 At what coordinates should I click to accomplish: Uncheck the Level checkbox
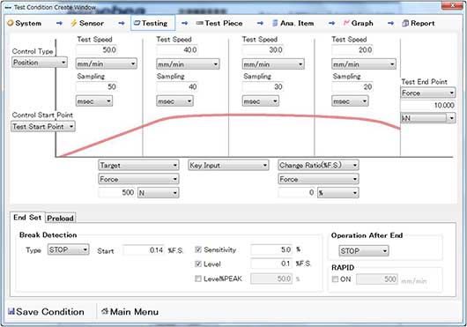pos(198,264)
